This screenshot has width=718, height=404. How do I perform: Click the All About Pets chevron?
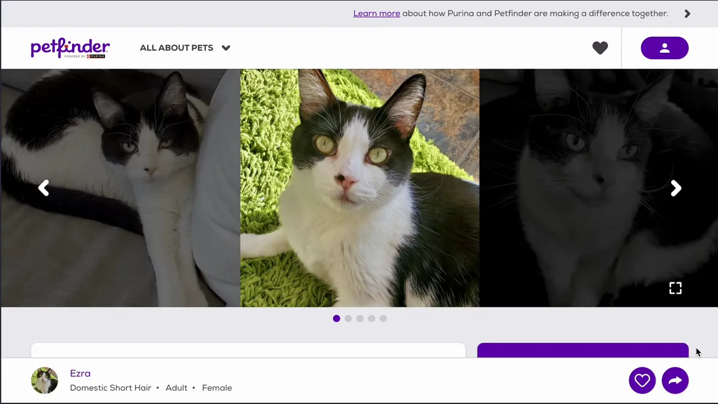[226, 48]
